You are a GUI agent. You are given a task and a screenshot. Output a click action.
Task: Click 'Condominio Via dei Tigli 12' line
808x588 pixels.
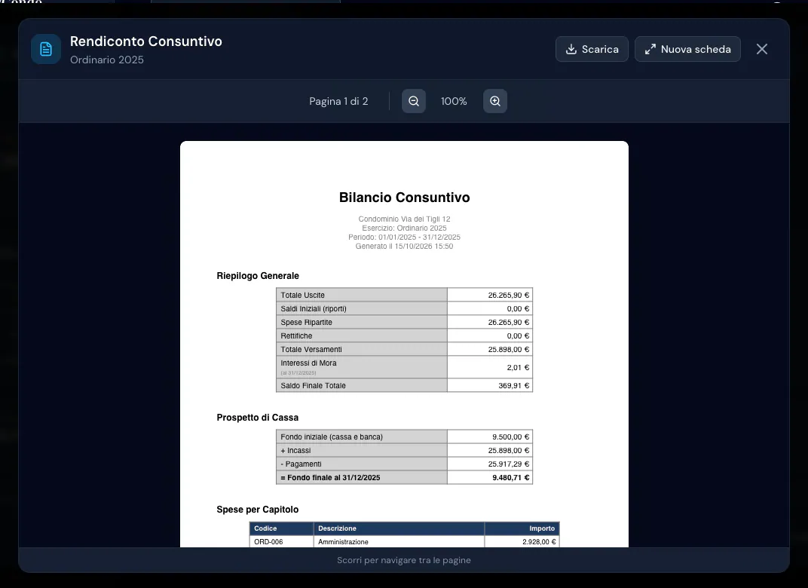click(405, 219)
